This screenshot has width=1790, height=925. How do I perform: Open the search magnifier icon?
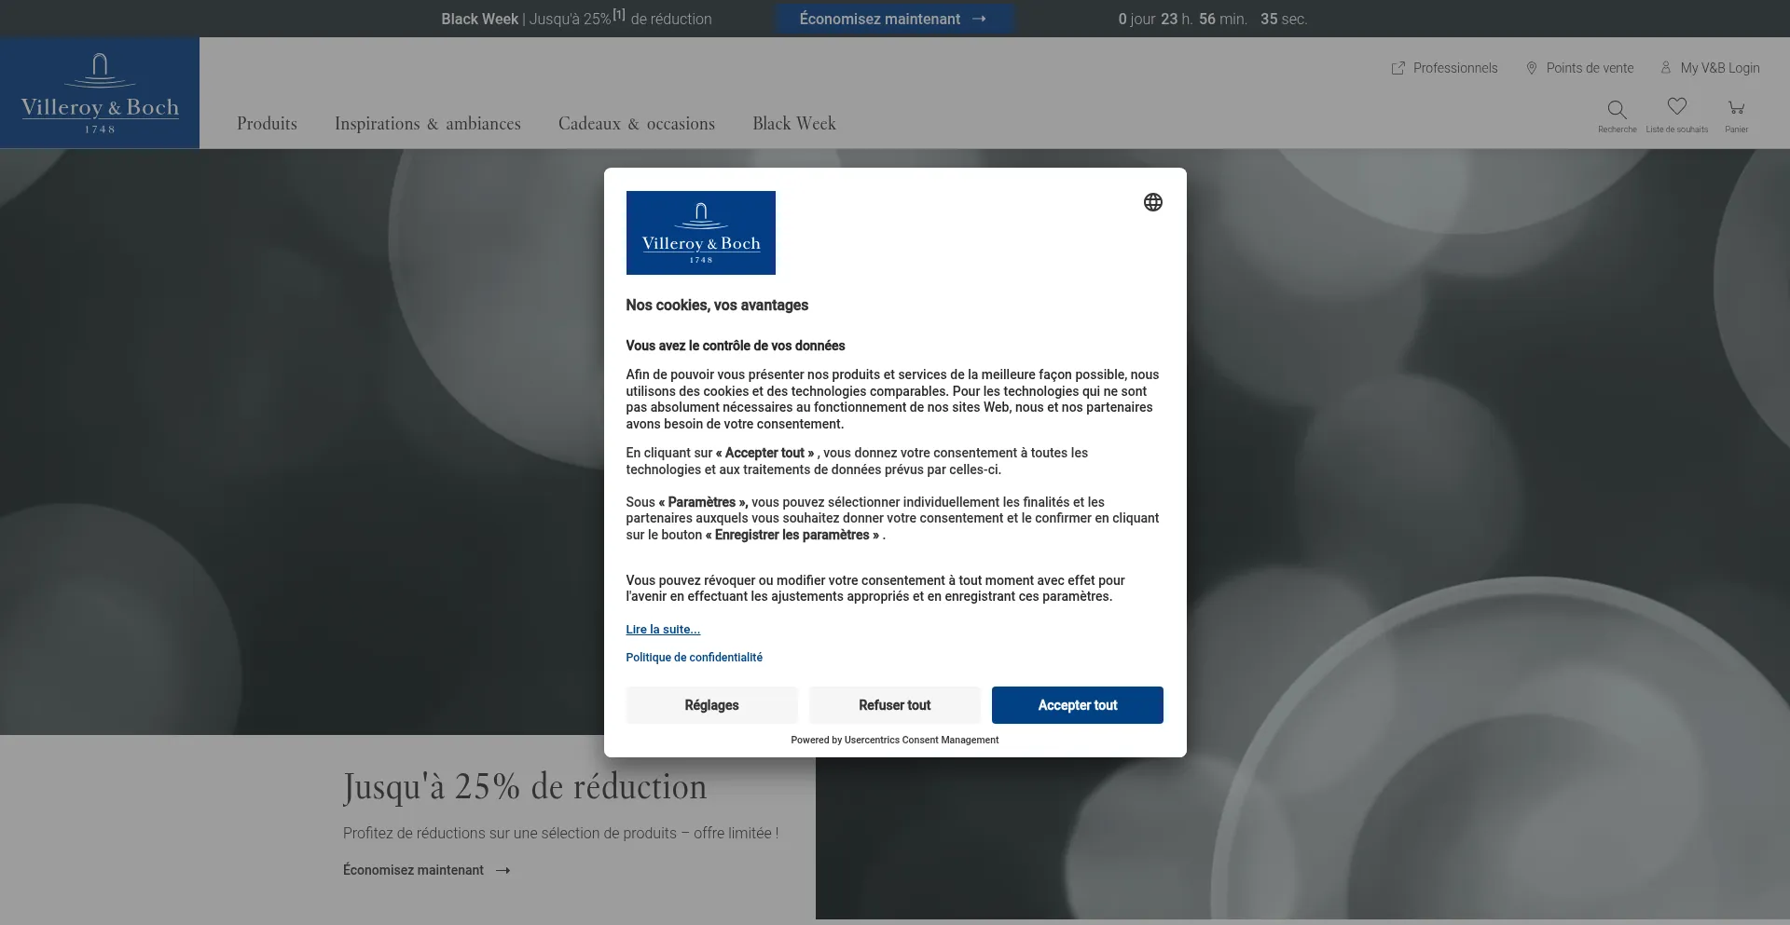click(1617, 110)
